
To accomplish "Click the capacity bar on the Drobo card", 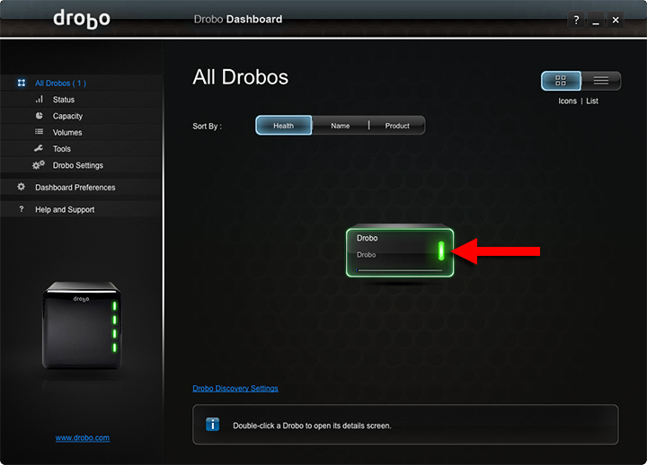I will click(399, 270).
